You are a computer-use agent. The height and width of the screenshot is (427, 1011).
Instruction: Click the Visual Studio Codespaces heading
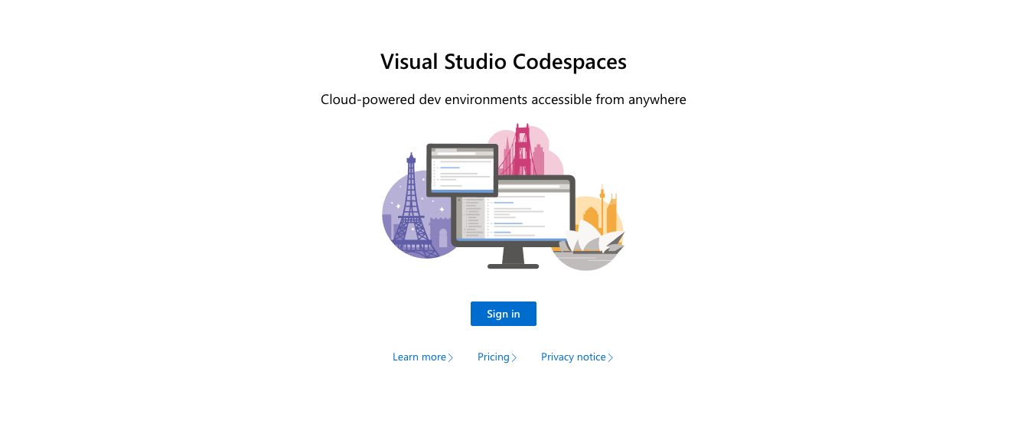point(504,62)
